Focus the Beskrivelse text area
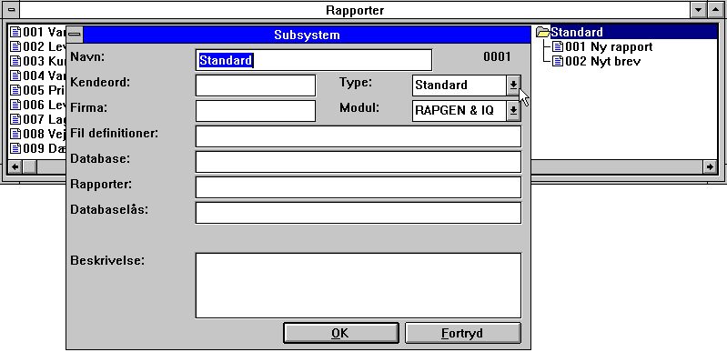 tap(358, 286)
